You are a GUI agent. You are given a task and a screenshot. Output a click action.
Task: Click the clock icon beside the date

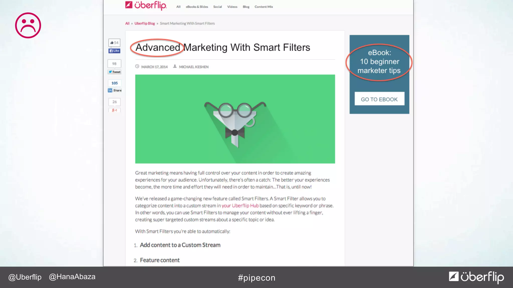click(x=137, y=66)
